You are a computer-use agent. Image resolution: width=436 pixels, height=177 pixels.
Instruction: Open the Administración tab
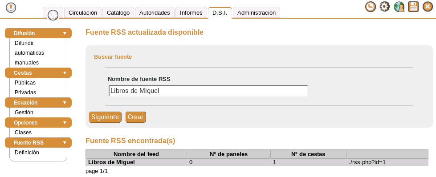257,13
